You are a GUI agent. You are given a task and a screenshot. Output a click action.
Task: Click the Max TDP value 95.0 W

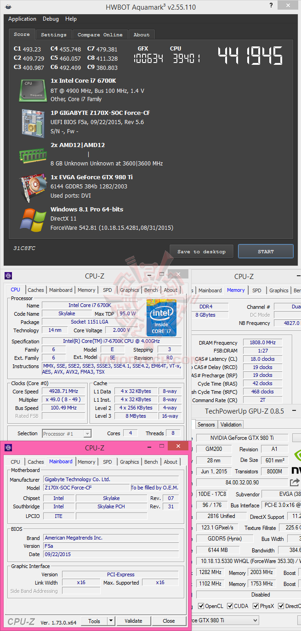pyautogui.click(x=128, y=313)
